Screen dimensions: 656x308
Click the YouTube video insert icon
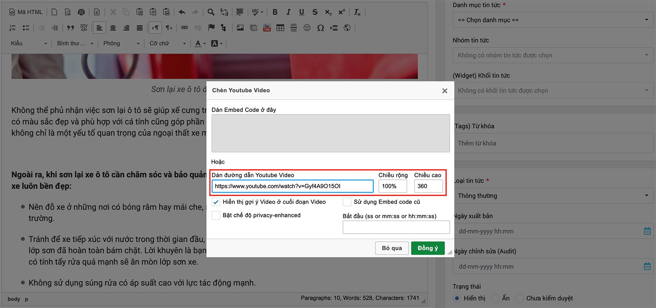coord(267,28)
